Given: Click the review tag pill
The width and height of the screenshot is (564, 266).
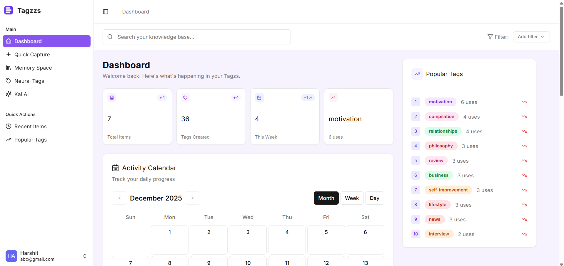Looking at the screenshot, I should click(436, 161).
